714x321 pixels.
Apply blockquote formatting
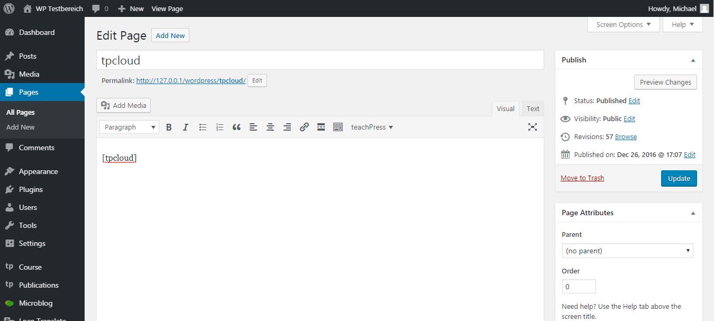coord(236,127)
